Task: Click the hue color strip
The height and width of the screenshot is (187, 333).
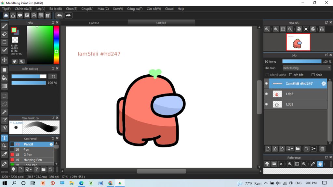Action: [x=56, y=45]
